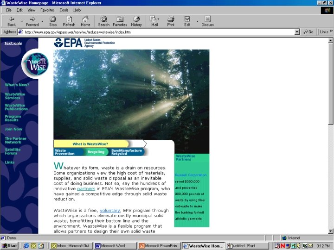The width and height of the screenshot is (334, 250).
Task: Click the forest sunbeam image
Action: click(131, 94)
